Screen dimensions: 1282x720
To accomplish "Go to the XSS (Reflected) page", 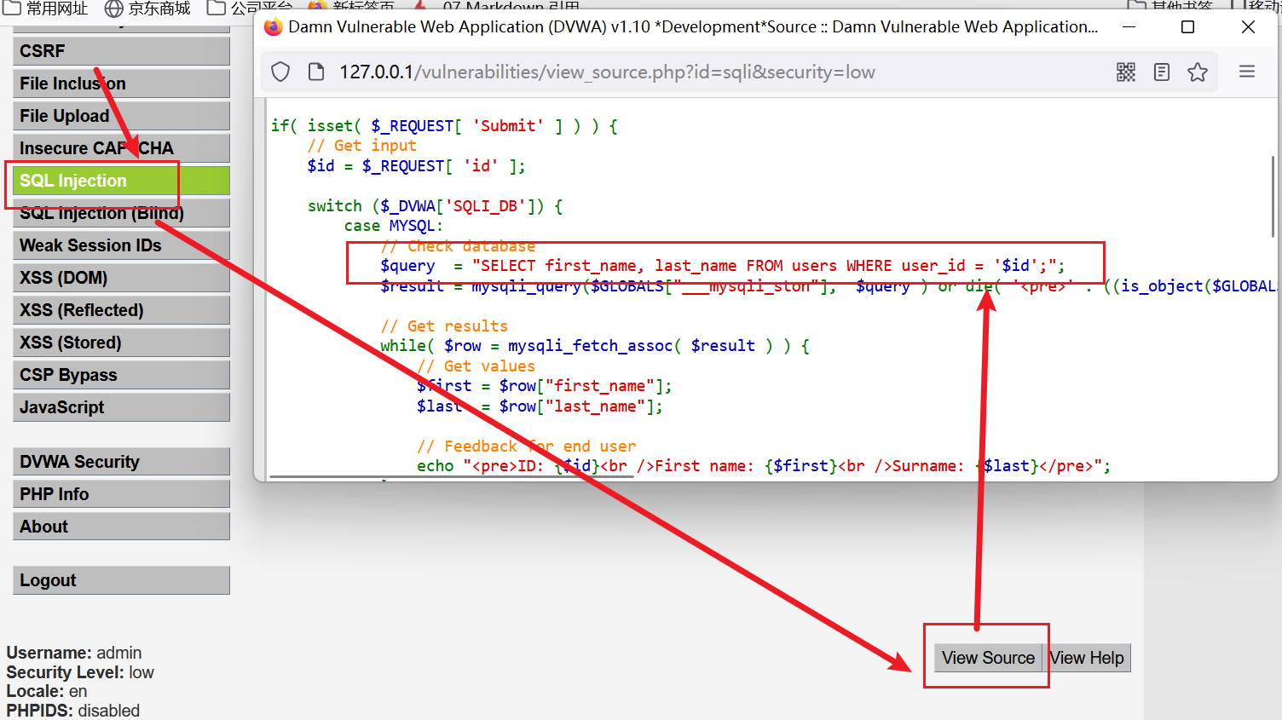I will click(x=121, y=310).
